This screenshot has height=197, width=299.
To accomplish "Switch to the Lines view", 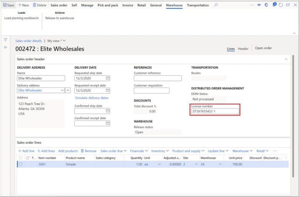I will coord(231,49).
